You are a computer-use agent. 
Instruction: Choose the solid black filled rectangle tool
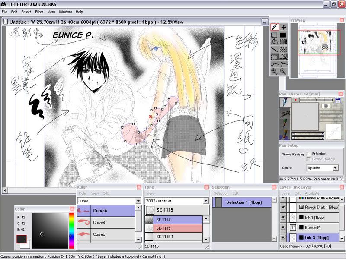pyautogui.click(x=284, y=35)
